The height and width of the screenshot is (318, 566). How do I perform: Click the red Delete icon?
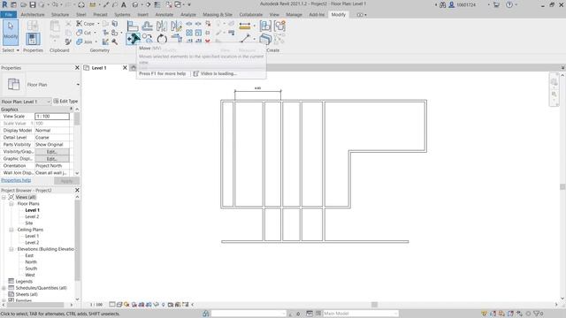(208, 42)
